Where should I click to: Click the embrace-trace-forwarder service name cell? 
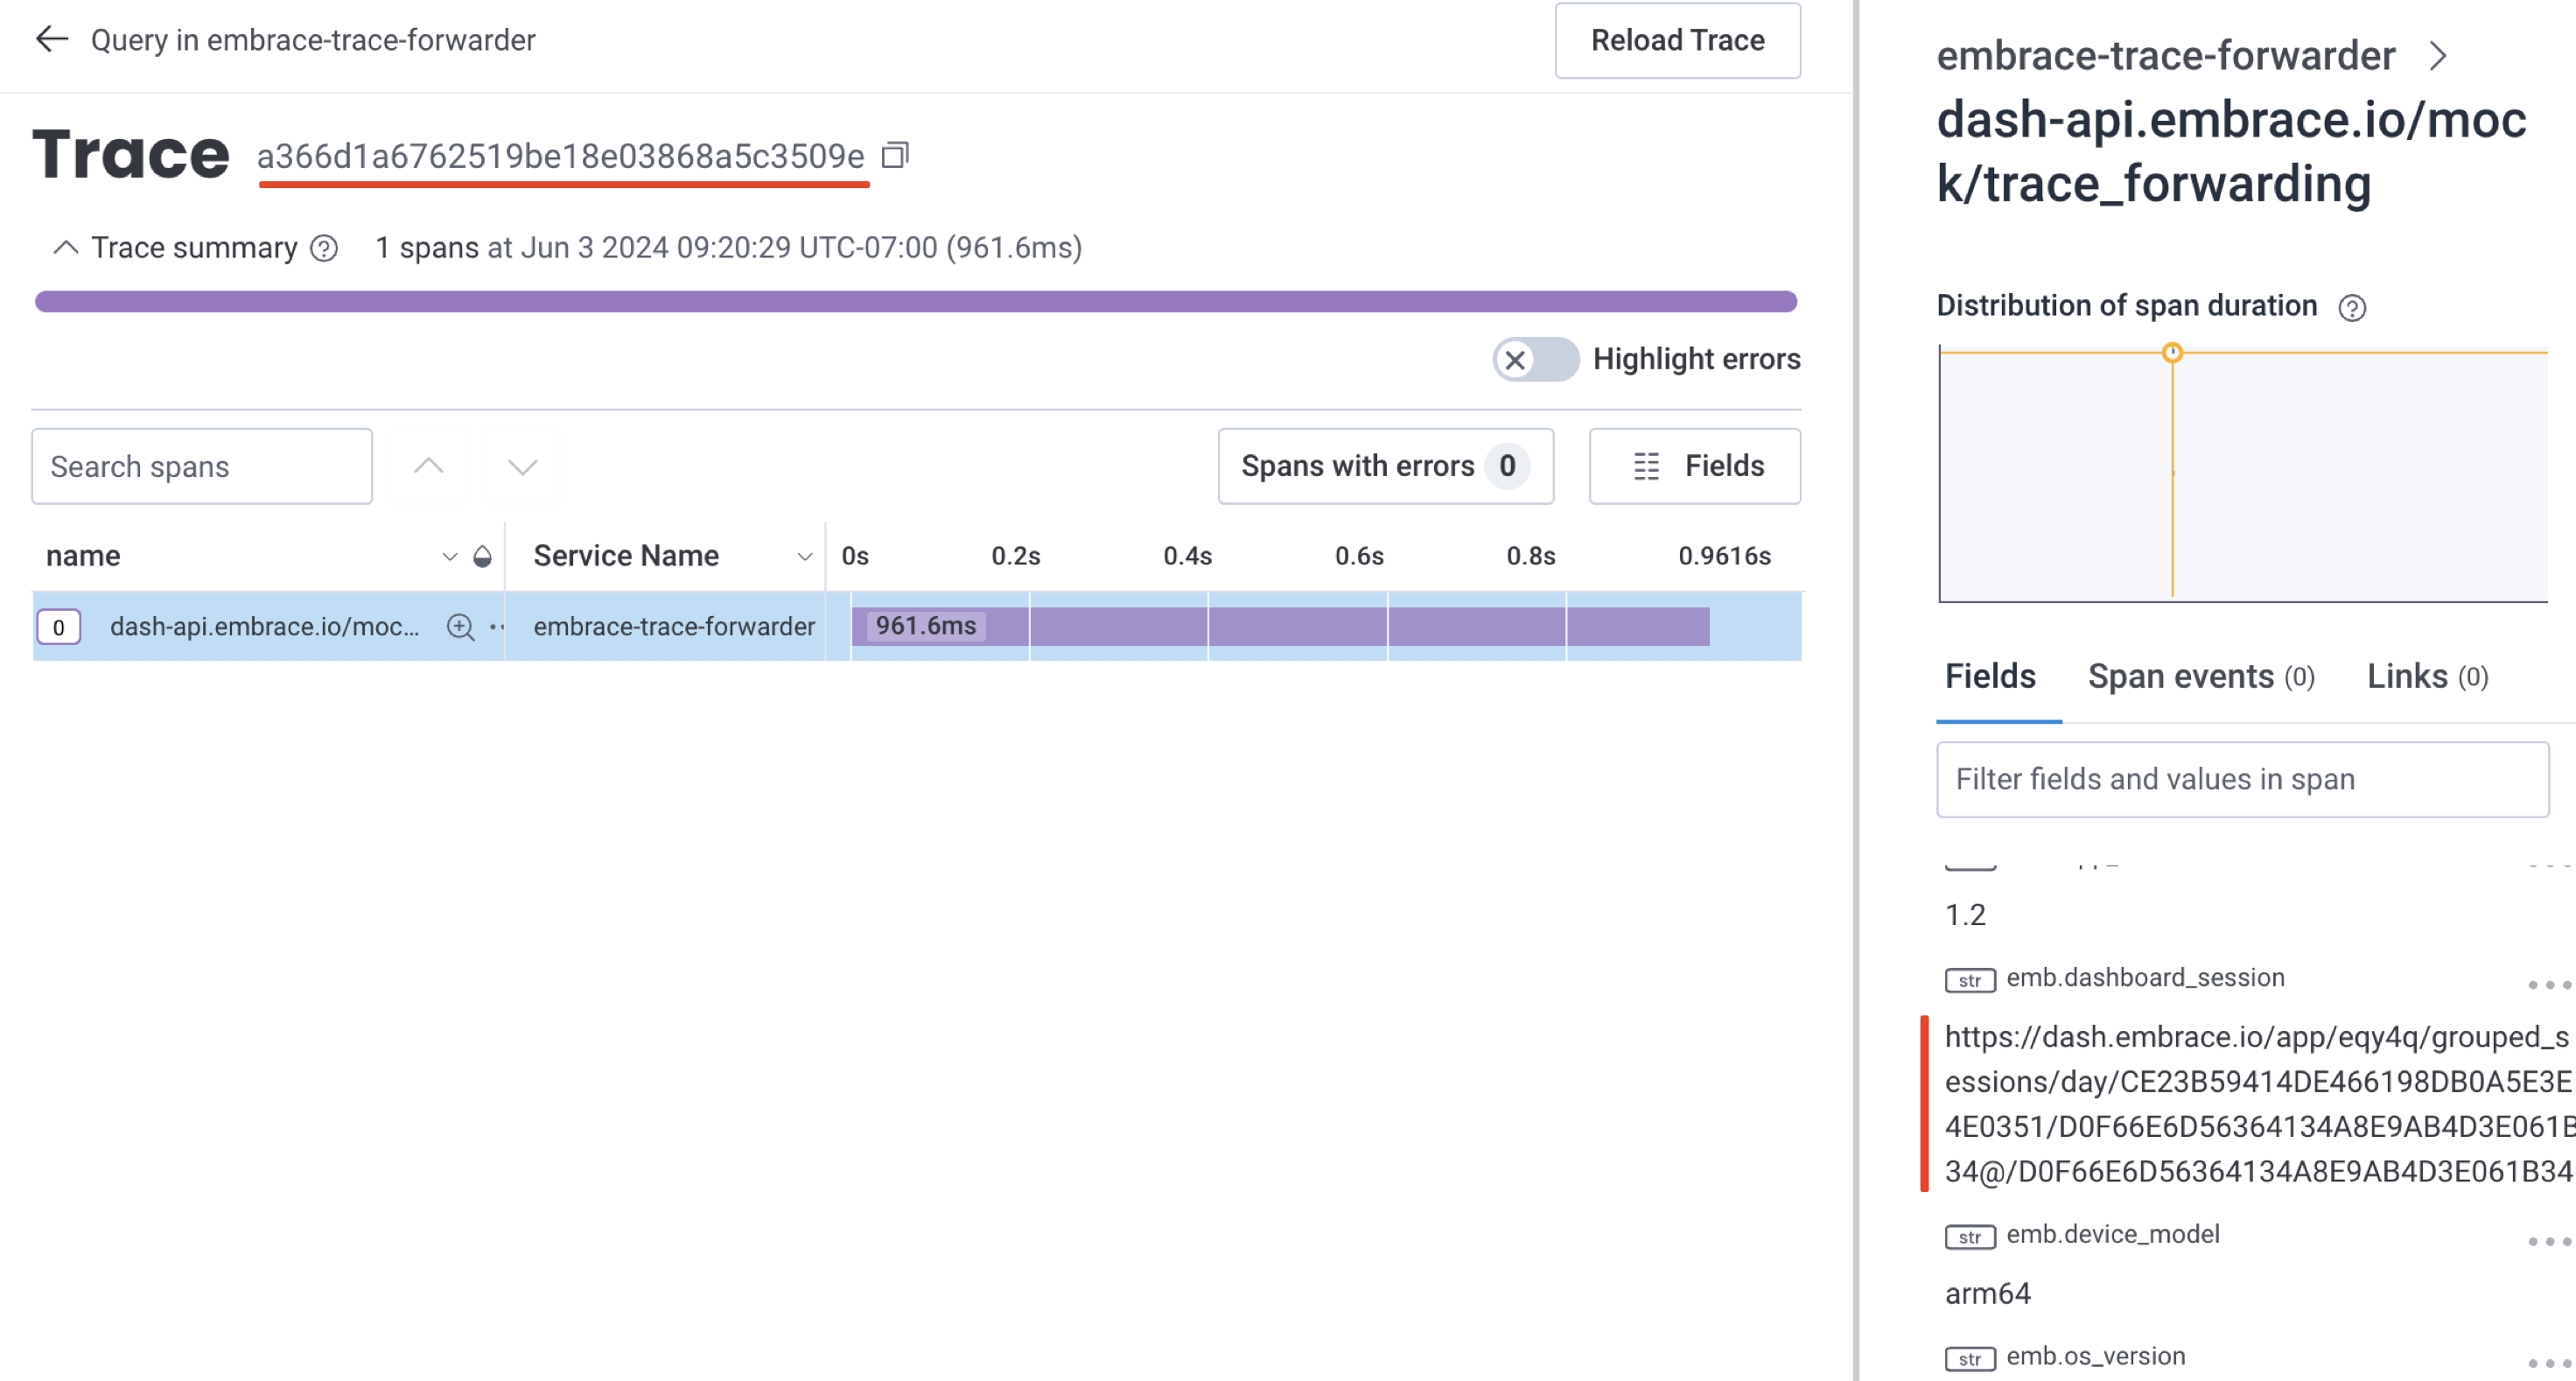pos(674,627)
